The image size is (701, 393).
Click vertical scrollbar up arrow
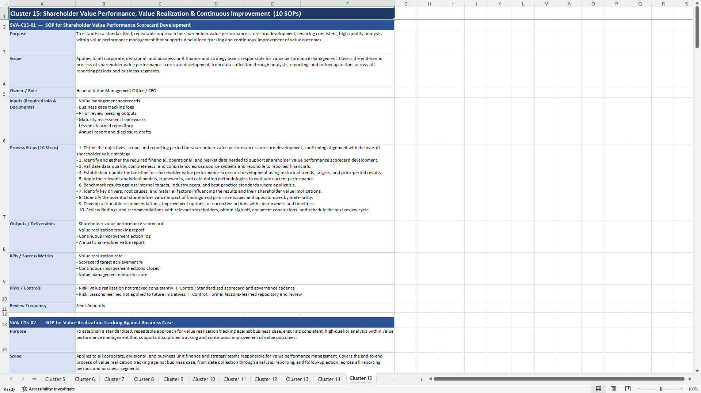[697, 3]
